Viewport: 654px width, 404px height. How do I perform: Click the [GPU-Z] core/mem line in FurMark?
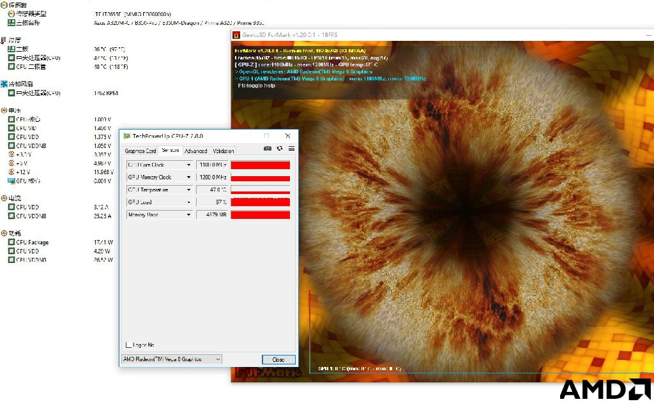click(x=307, y=64)
